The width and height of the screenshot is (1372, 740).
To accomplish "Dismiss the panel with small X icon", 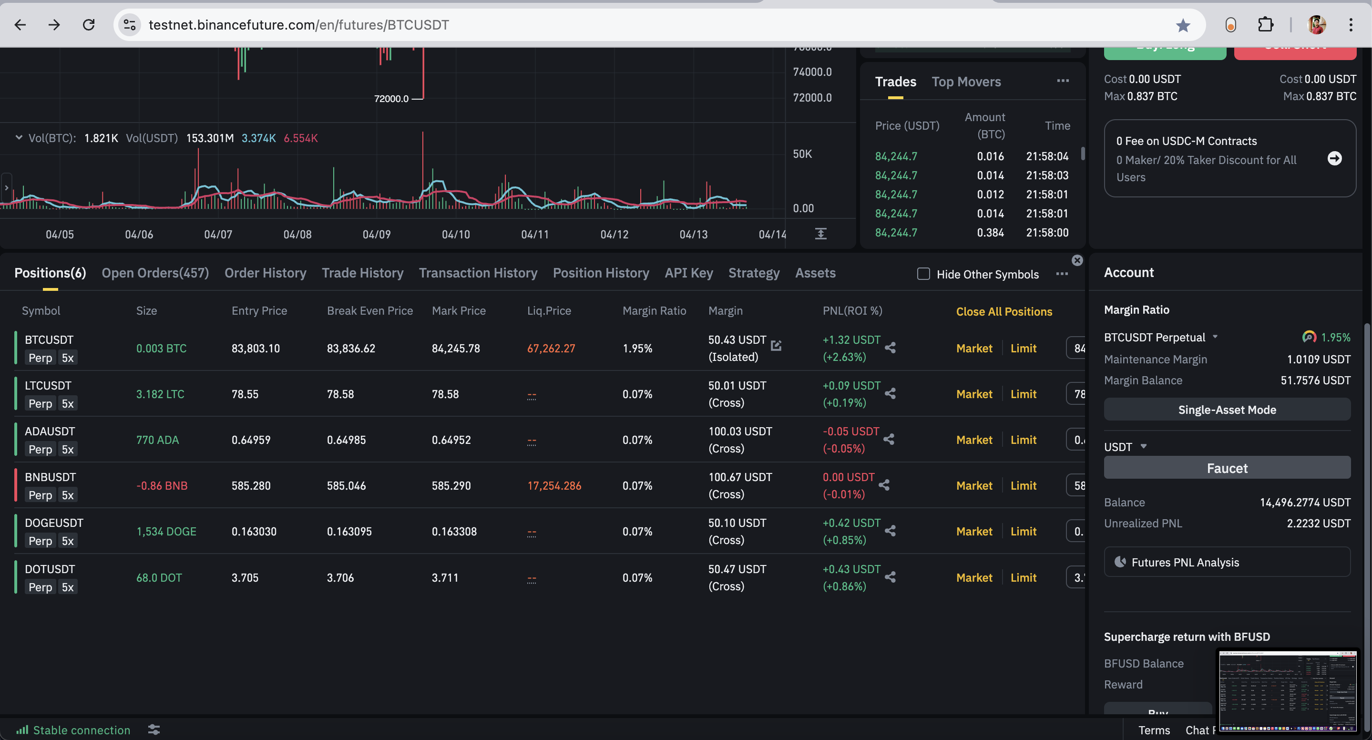I will tap(1077, 260).
